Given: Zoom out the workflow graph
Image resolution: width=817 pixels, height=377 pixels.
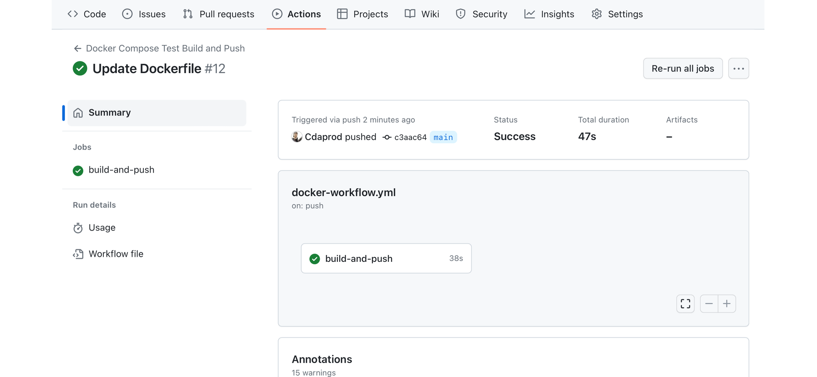Looking at the screenshot, I should [x=709, y=304].
